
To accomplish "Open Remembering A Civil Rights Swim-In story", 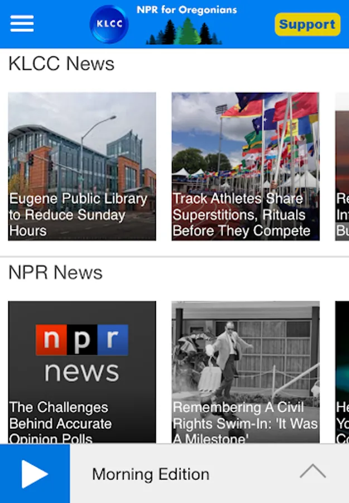I will point(245,372).
